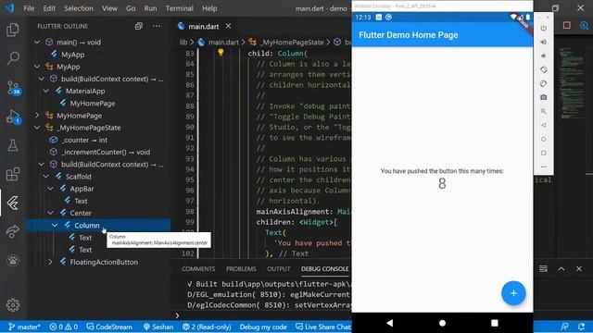Viewport: 593px width, 333px height.
Task: Switch to the DEBUG CONSOLE tab
Action: (324, 269)
